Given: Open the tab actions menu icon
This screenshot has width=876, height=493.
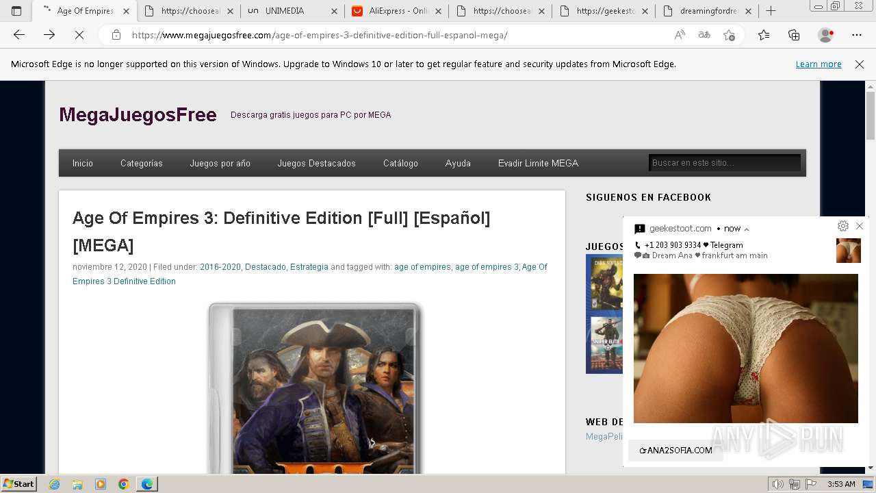Looking at the screenshot, I should (16, 11).
